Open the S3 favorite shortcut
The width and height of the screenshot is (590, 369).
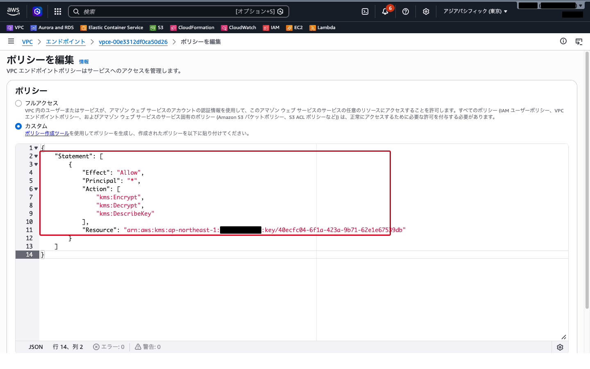pos(157,27)
